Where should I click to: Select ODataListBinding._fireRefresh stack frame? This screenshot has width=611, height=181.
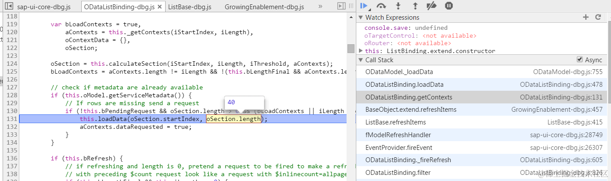481,160
